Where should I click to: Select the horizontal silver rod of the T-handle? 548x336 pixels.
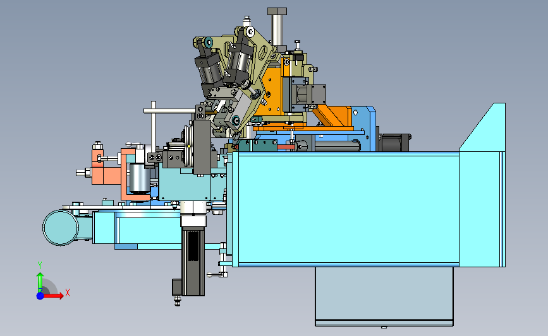click(x=169, y=111)
